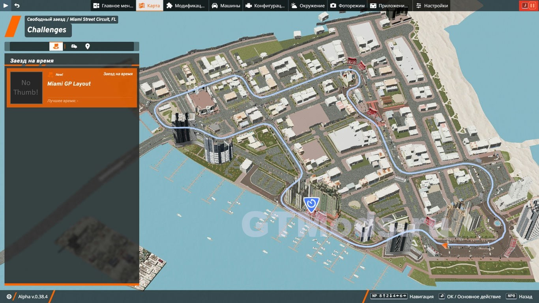Open the Окружение weather menu
Image resolution: width=539 pixels, height=303 pixels.
308,6
